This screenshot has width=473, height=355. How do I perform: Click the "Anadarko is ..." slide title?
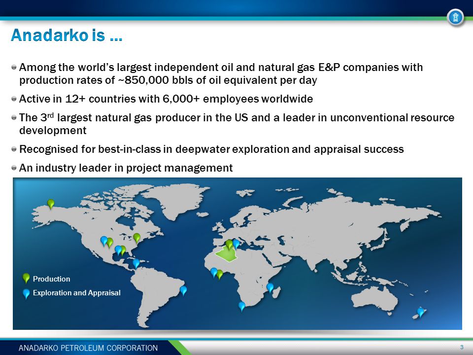(67, 35)
